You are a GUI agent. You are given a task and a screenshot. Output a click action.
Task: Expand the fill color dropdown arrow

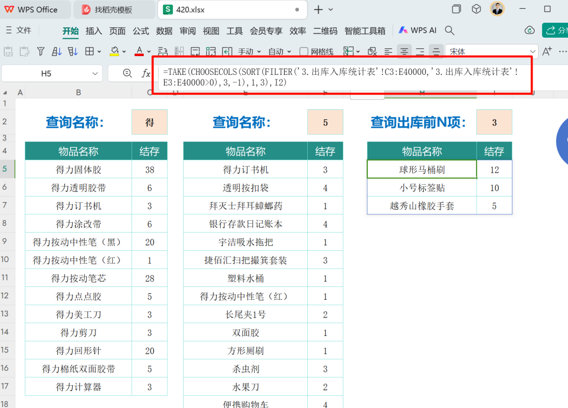point(124,52)
